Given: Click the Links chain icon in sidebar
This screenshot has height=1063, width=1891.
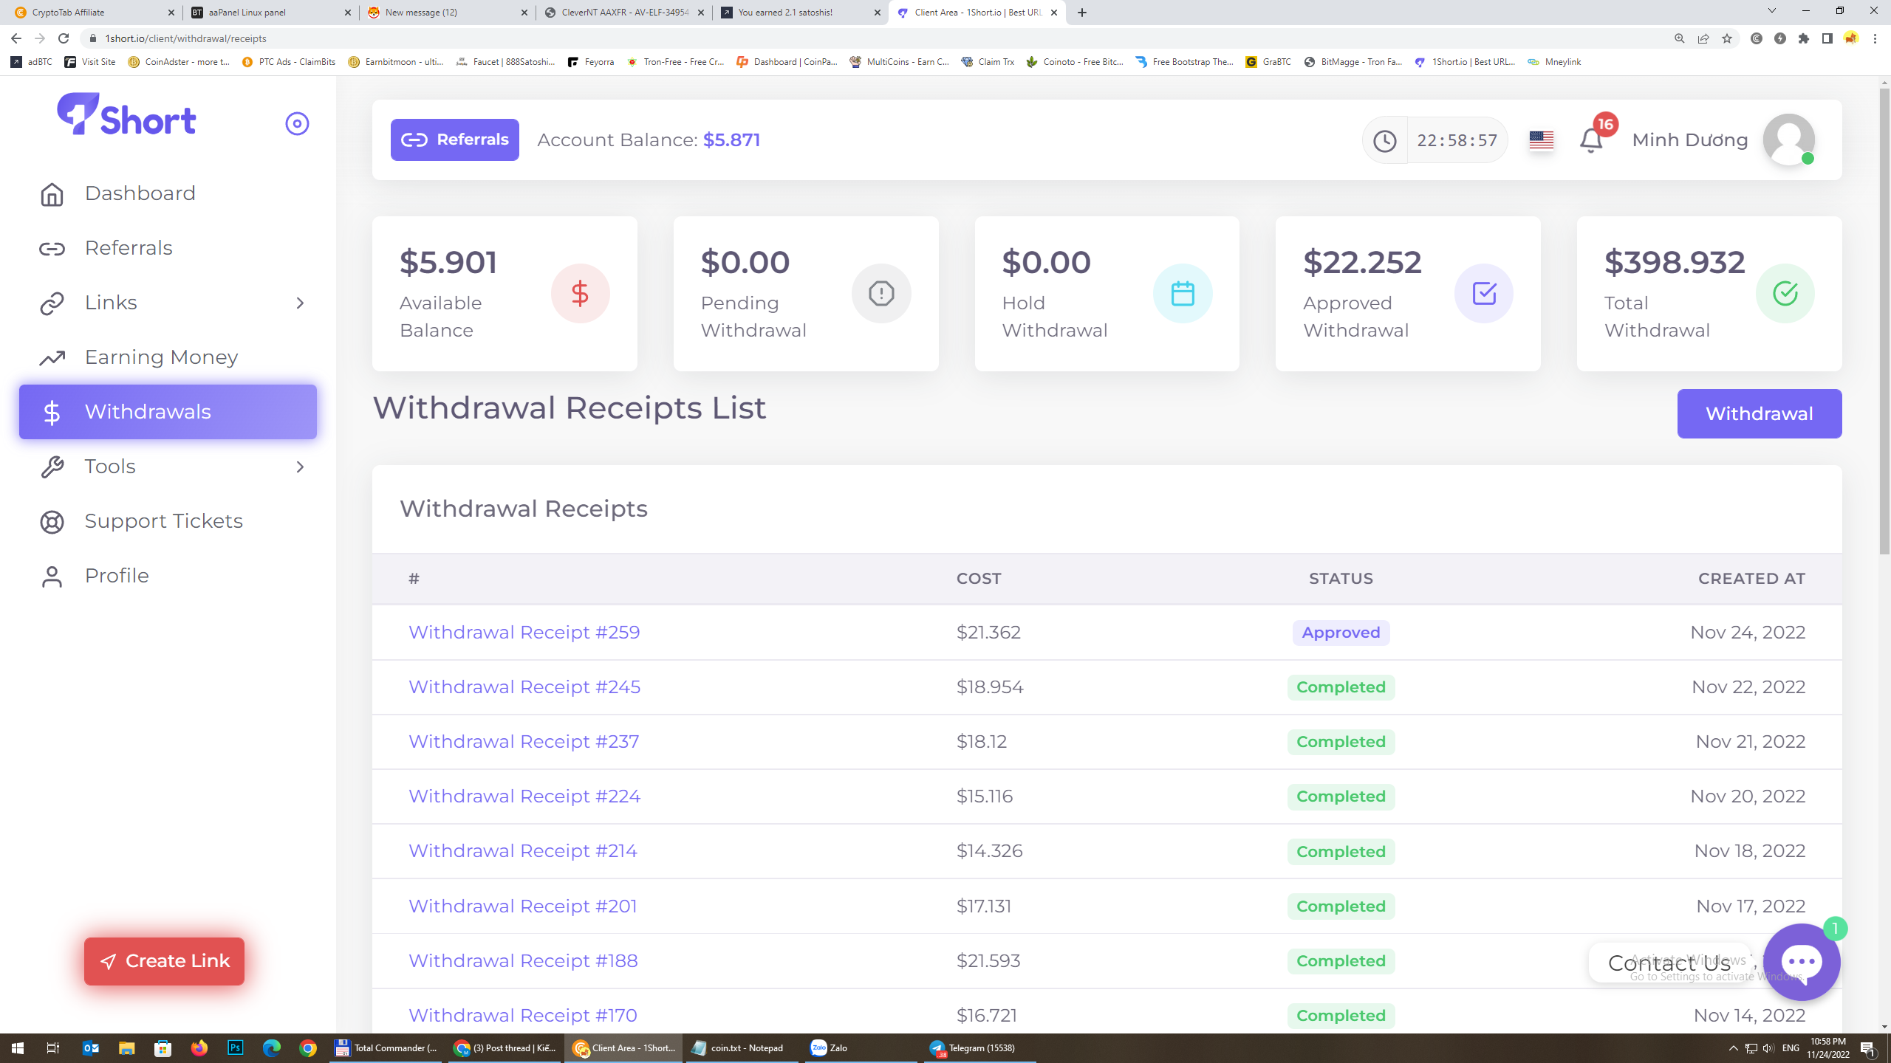Looking at the screenshot, I should click(x=52, y=303).
